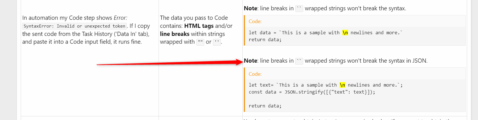This screenshot has height=120, width=478.
Task: Click the double-quote inline code snippet
Action: click(x=200, y=42)
